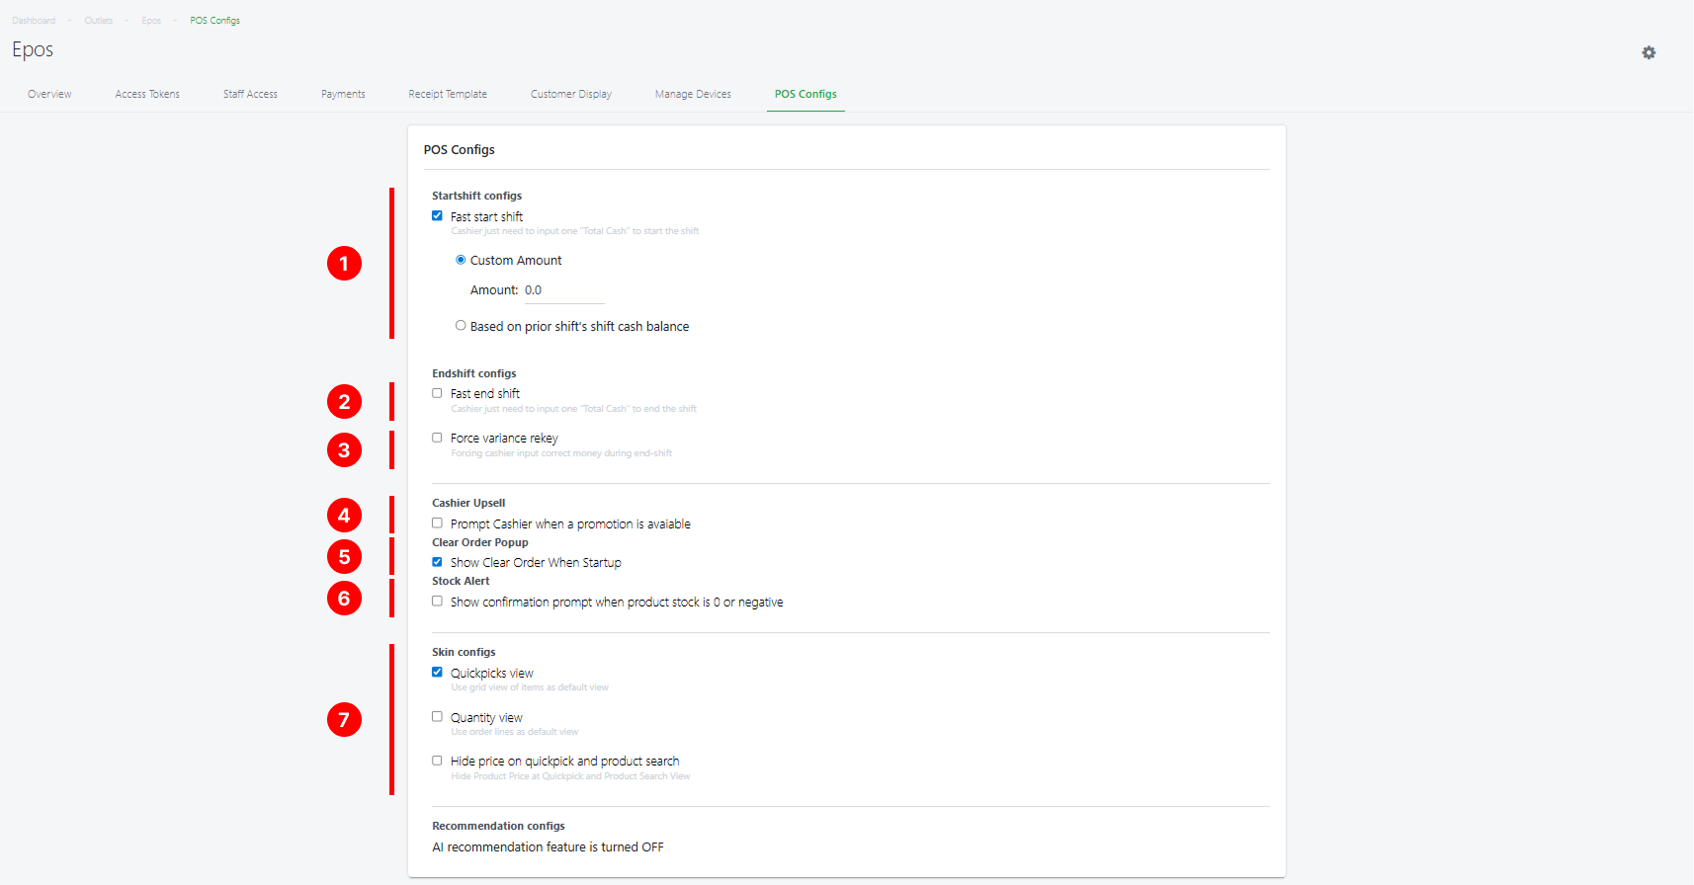Uncheck the Quickpicks view option
The image size is (1694, 885).
click(x=437, y=673)
